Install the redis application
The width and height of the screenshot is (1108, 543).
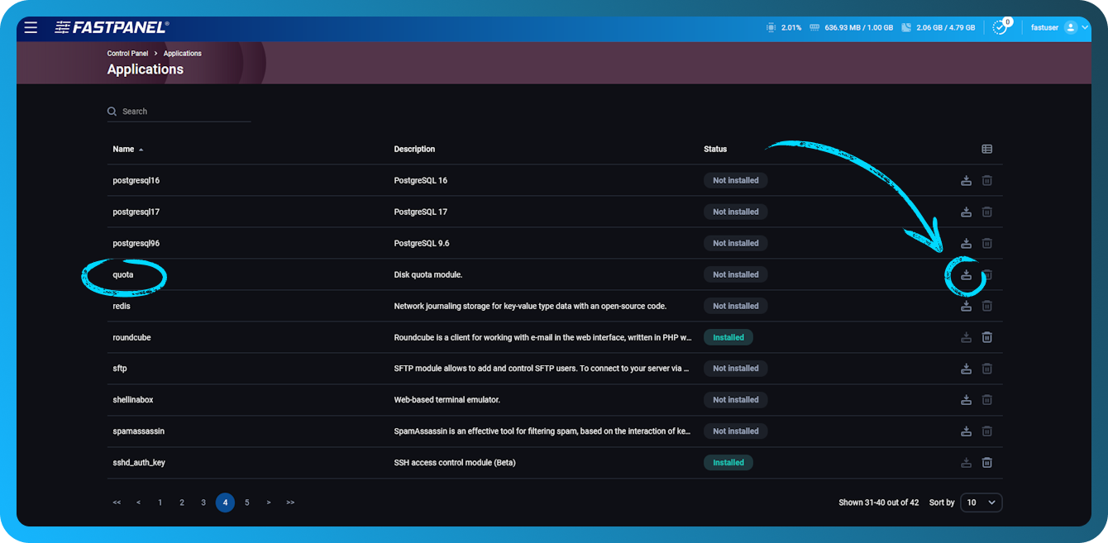click(966, 305)
